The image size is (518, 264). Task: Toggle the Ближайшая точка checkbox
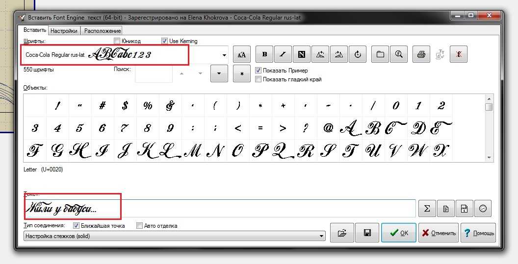[x=77, y=226]
